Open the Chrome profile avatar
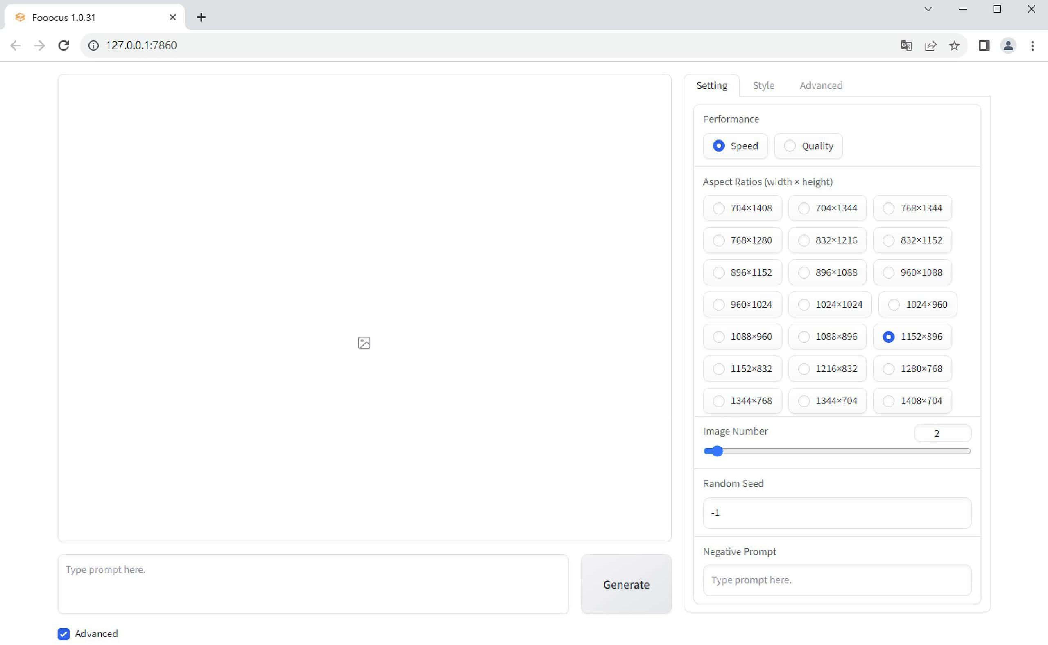 pyautogui.click(x=1008, y=46)
